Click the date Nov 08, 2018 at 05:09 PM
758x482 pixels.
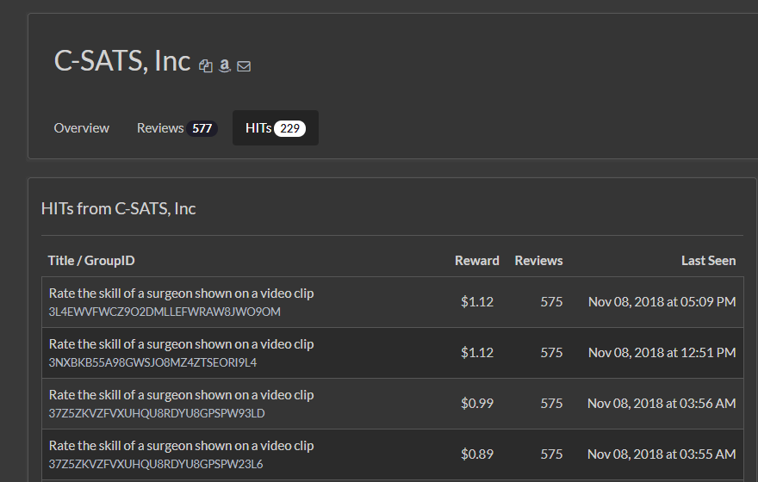point(662,302)
